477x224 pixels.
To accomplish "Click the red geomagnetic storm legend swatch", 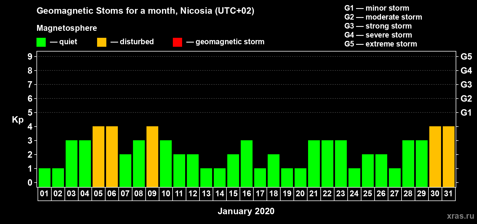I will point(177,42).
